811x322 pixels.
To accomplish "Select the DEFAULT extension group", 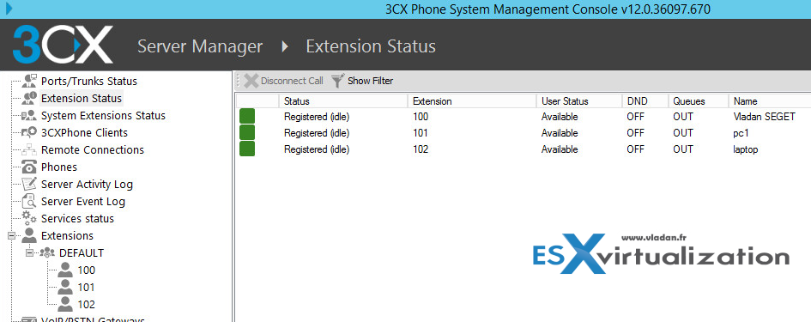I will coord(82,252).
